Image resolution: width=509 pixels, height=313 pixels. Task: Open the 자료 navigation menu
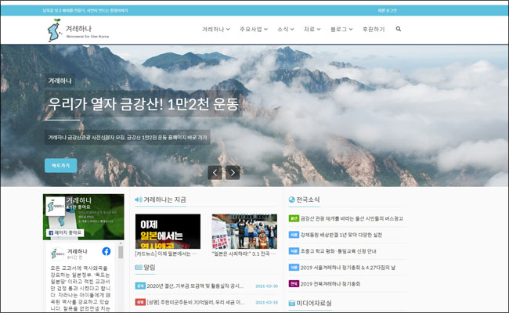tap(312, 29)
